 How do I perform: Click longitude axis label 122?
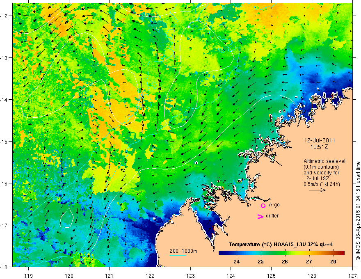[150, 276]
